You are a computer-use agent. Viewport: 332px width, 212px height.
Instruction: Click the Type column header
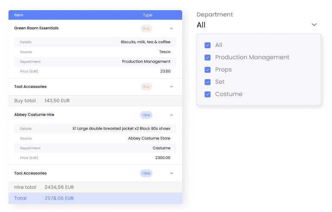[x=148, y=15]
